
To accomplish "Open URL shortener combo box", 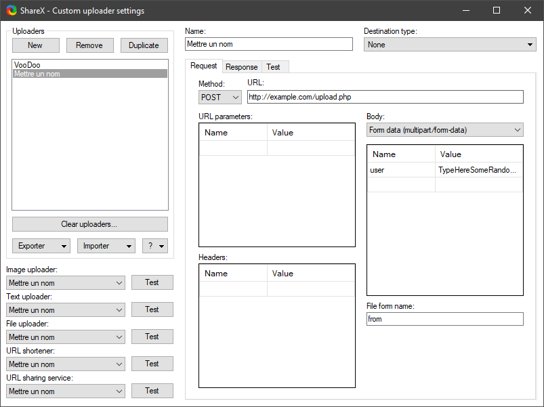I will [x=66, y=364].
